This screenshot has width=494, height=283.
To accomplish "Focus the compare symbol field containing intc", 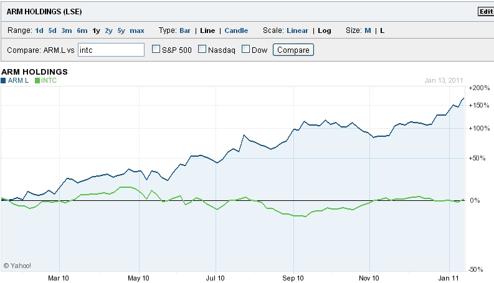I will (111, 50).
